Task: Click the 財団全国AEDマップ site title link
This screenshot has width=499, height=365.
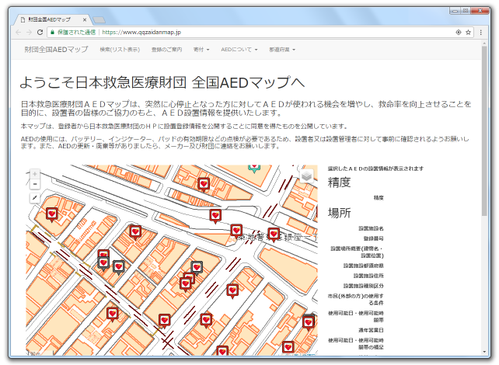Action: (x=56, y=50)
